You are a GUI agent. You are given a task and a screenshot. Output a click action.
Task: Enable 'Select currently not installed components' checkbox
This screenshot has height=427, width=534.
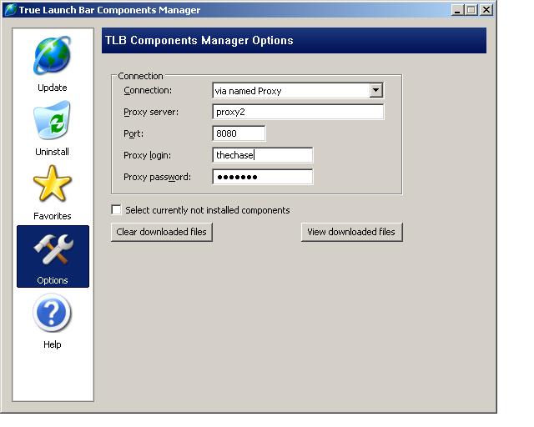pyautogui.click(x=117, y=210)
